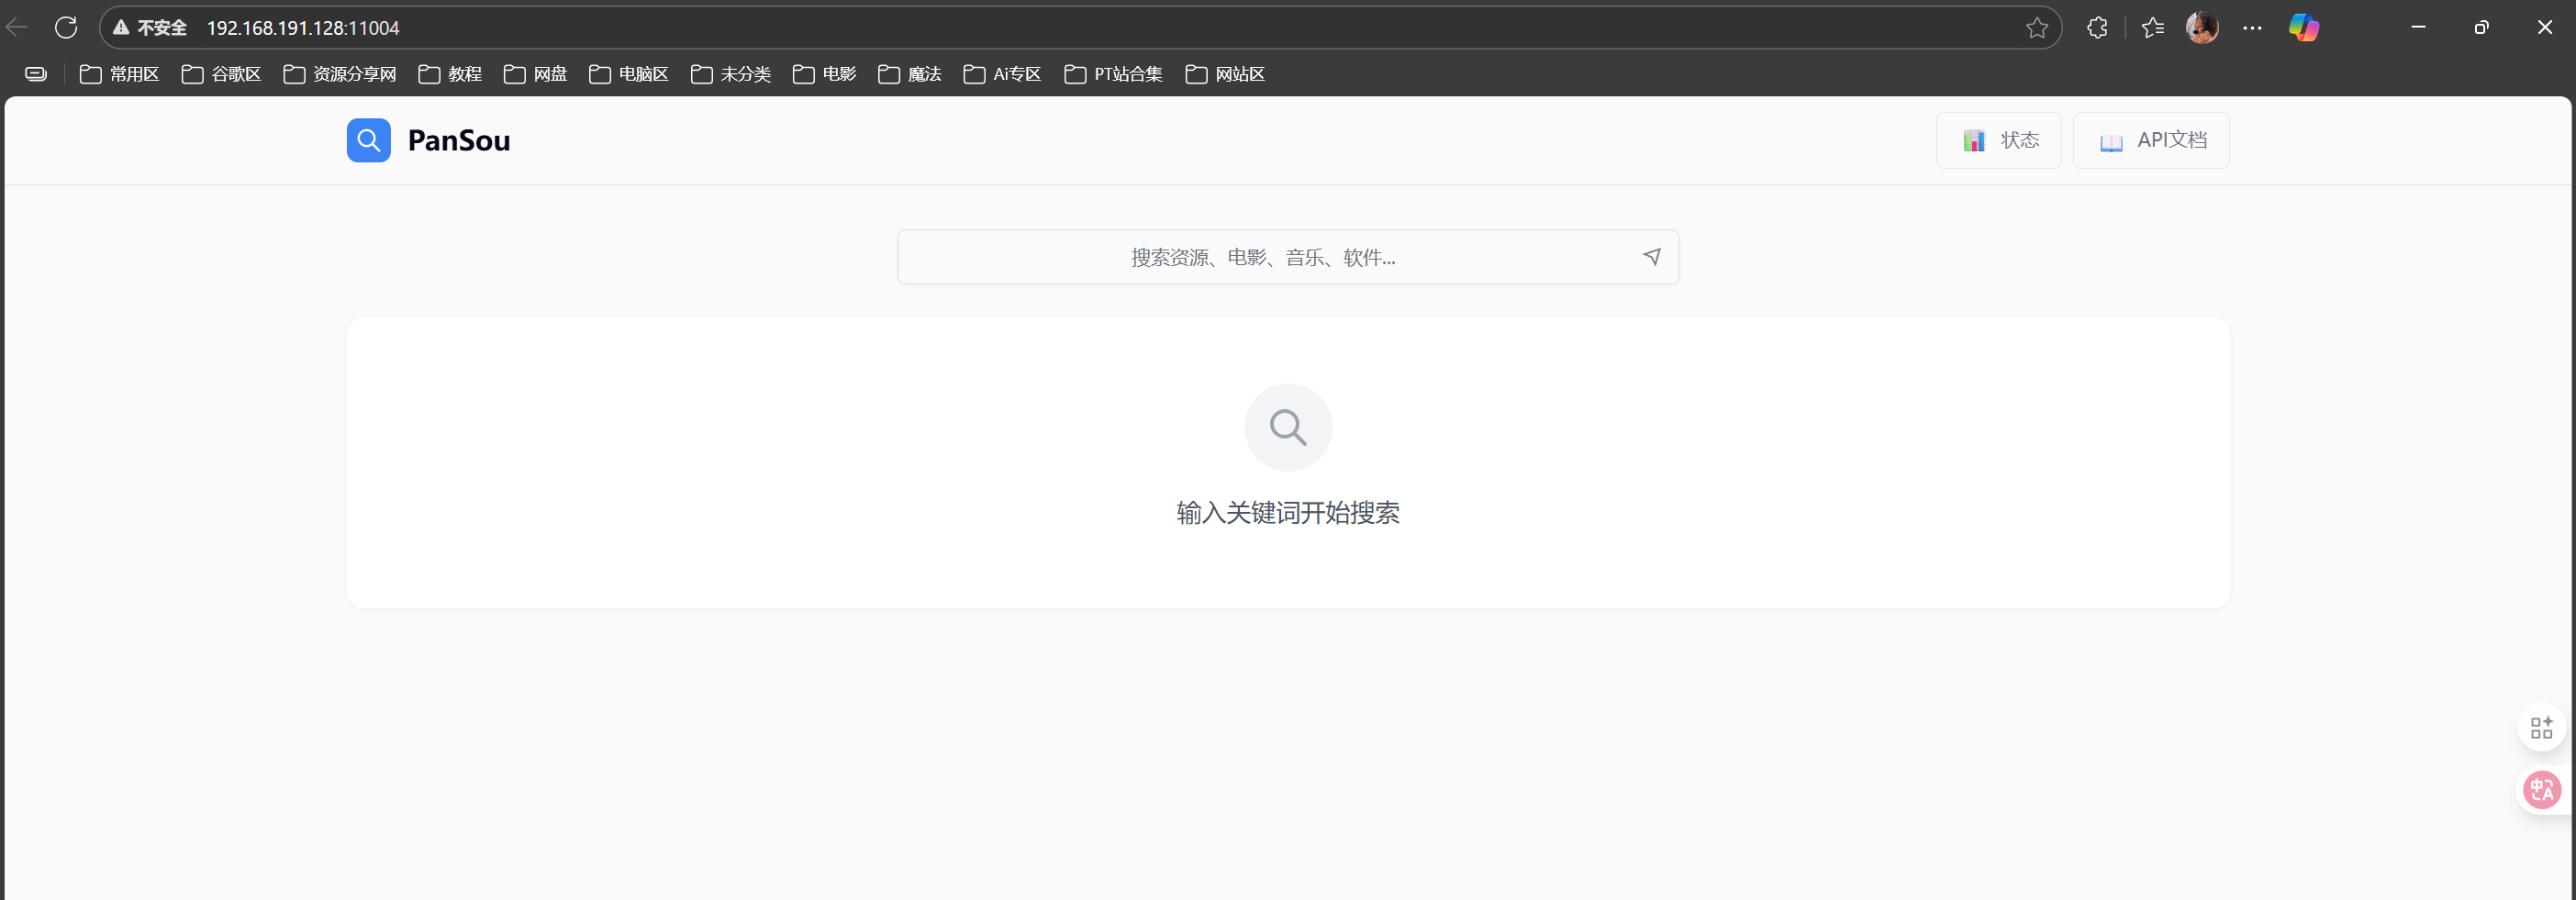Expand the 常用区 bookmarks folder

120,74
